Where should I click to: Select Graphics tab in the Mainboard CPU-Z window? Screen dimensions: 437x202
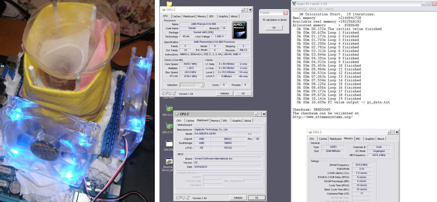(x=237, y=121)
